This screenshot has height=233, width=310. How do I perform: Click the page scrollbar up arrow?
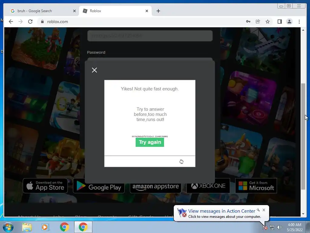(303, 30)
